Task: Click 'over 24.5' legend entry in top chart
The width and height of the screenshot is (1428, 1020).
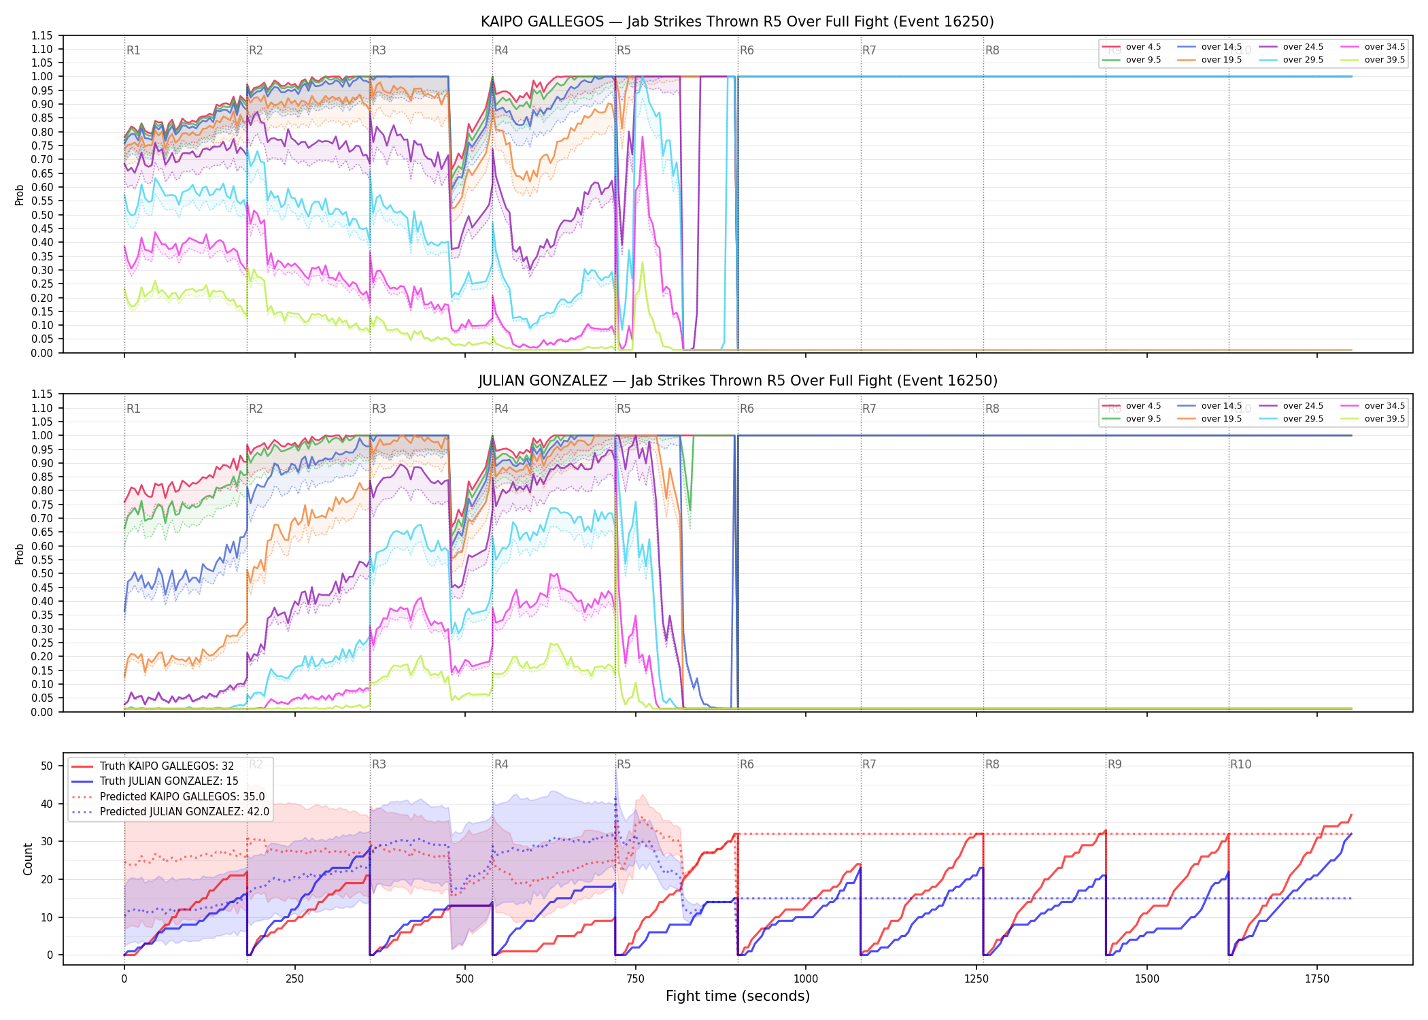Action: click(1291, 47)
